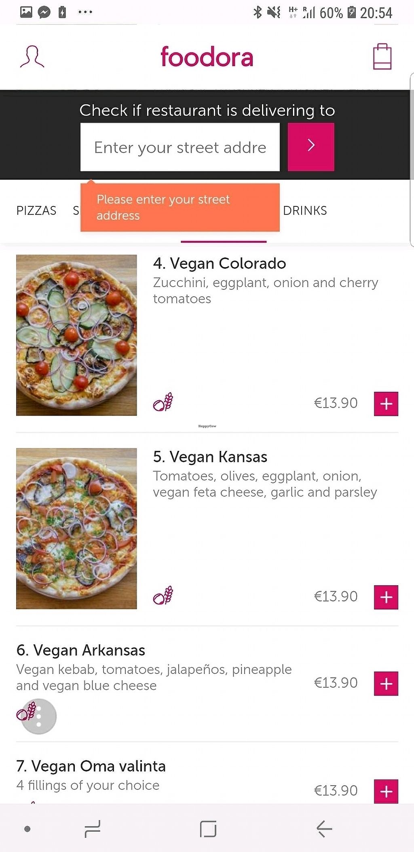Image resolution: width=414 pixels, height=852 pixels.
Task: Tap the foodora logo
Action: pyautogui.click(x=207, y=57)
